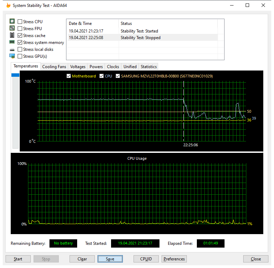This screenshot has height=268, width=274.
Task: Click the percent icon beside Stress FPU
Action: click(x=12, y=28)
